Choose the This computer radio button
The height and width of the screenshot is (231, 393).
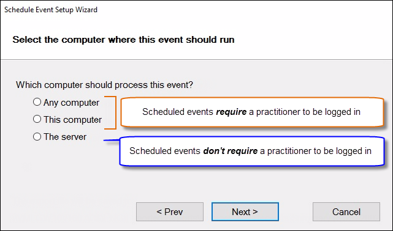tap(37, 119)
